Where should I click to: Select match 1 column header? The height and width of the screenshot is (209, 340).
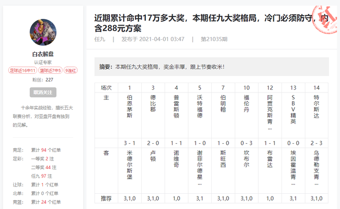point(130,88)
